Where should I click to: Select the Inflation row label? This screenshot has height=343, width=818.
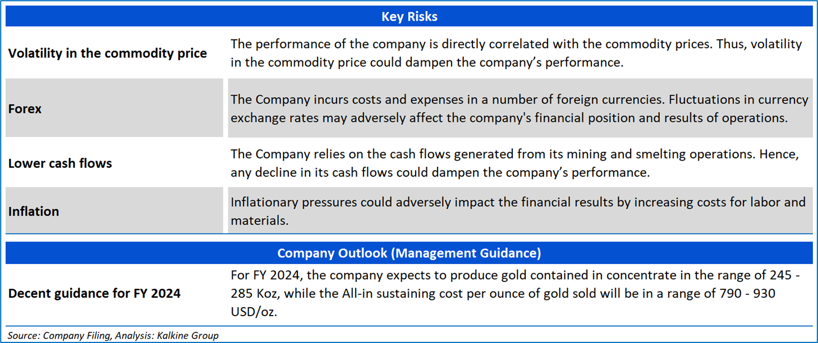click(34, 212)
